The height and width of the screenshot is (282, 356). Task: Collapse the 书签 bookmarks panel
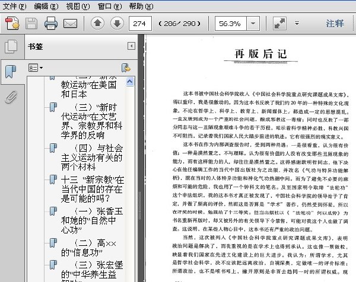tap(131, 46)
